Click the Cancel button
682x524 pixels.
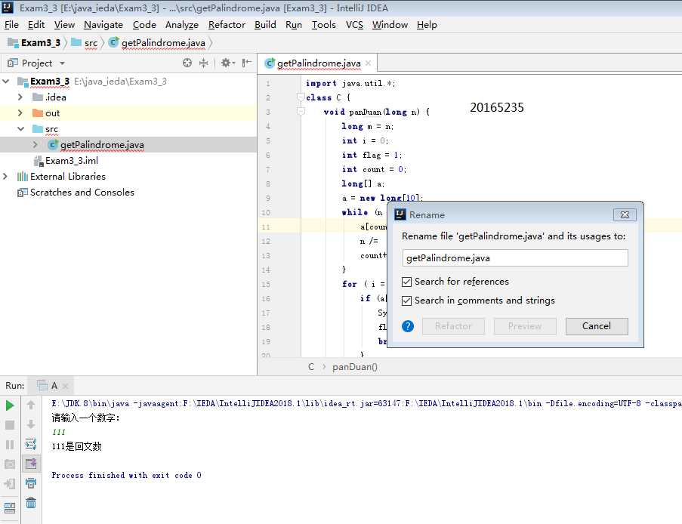[x=597, y=326]
